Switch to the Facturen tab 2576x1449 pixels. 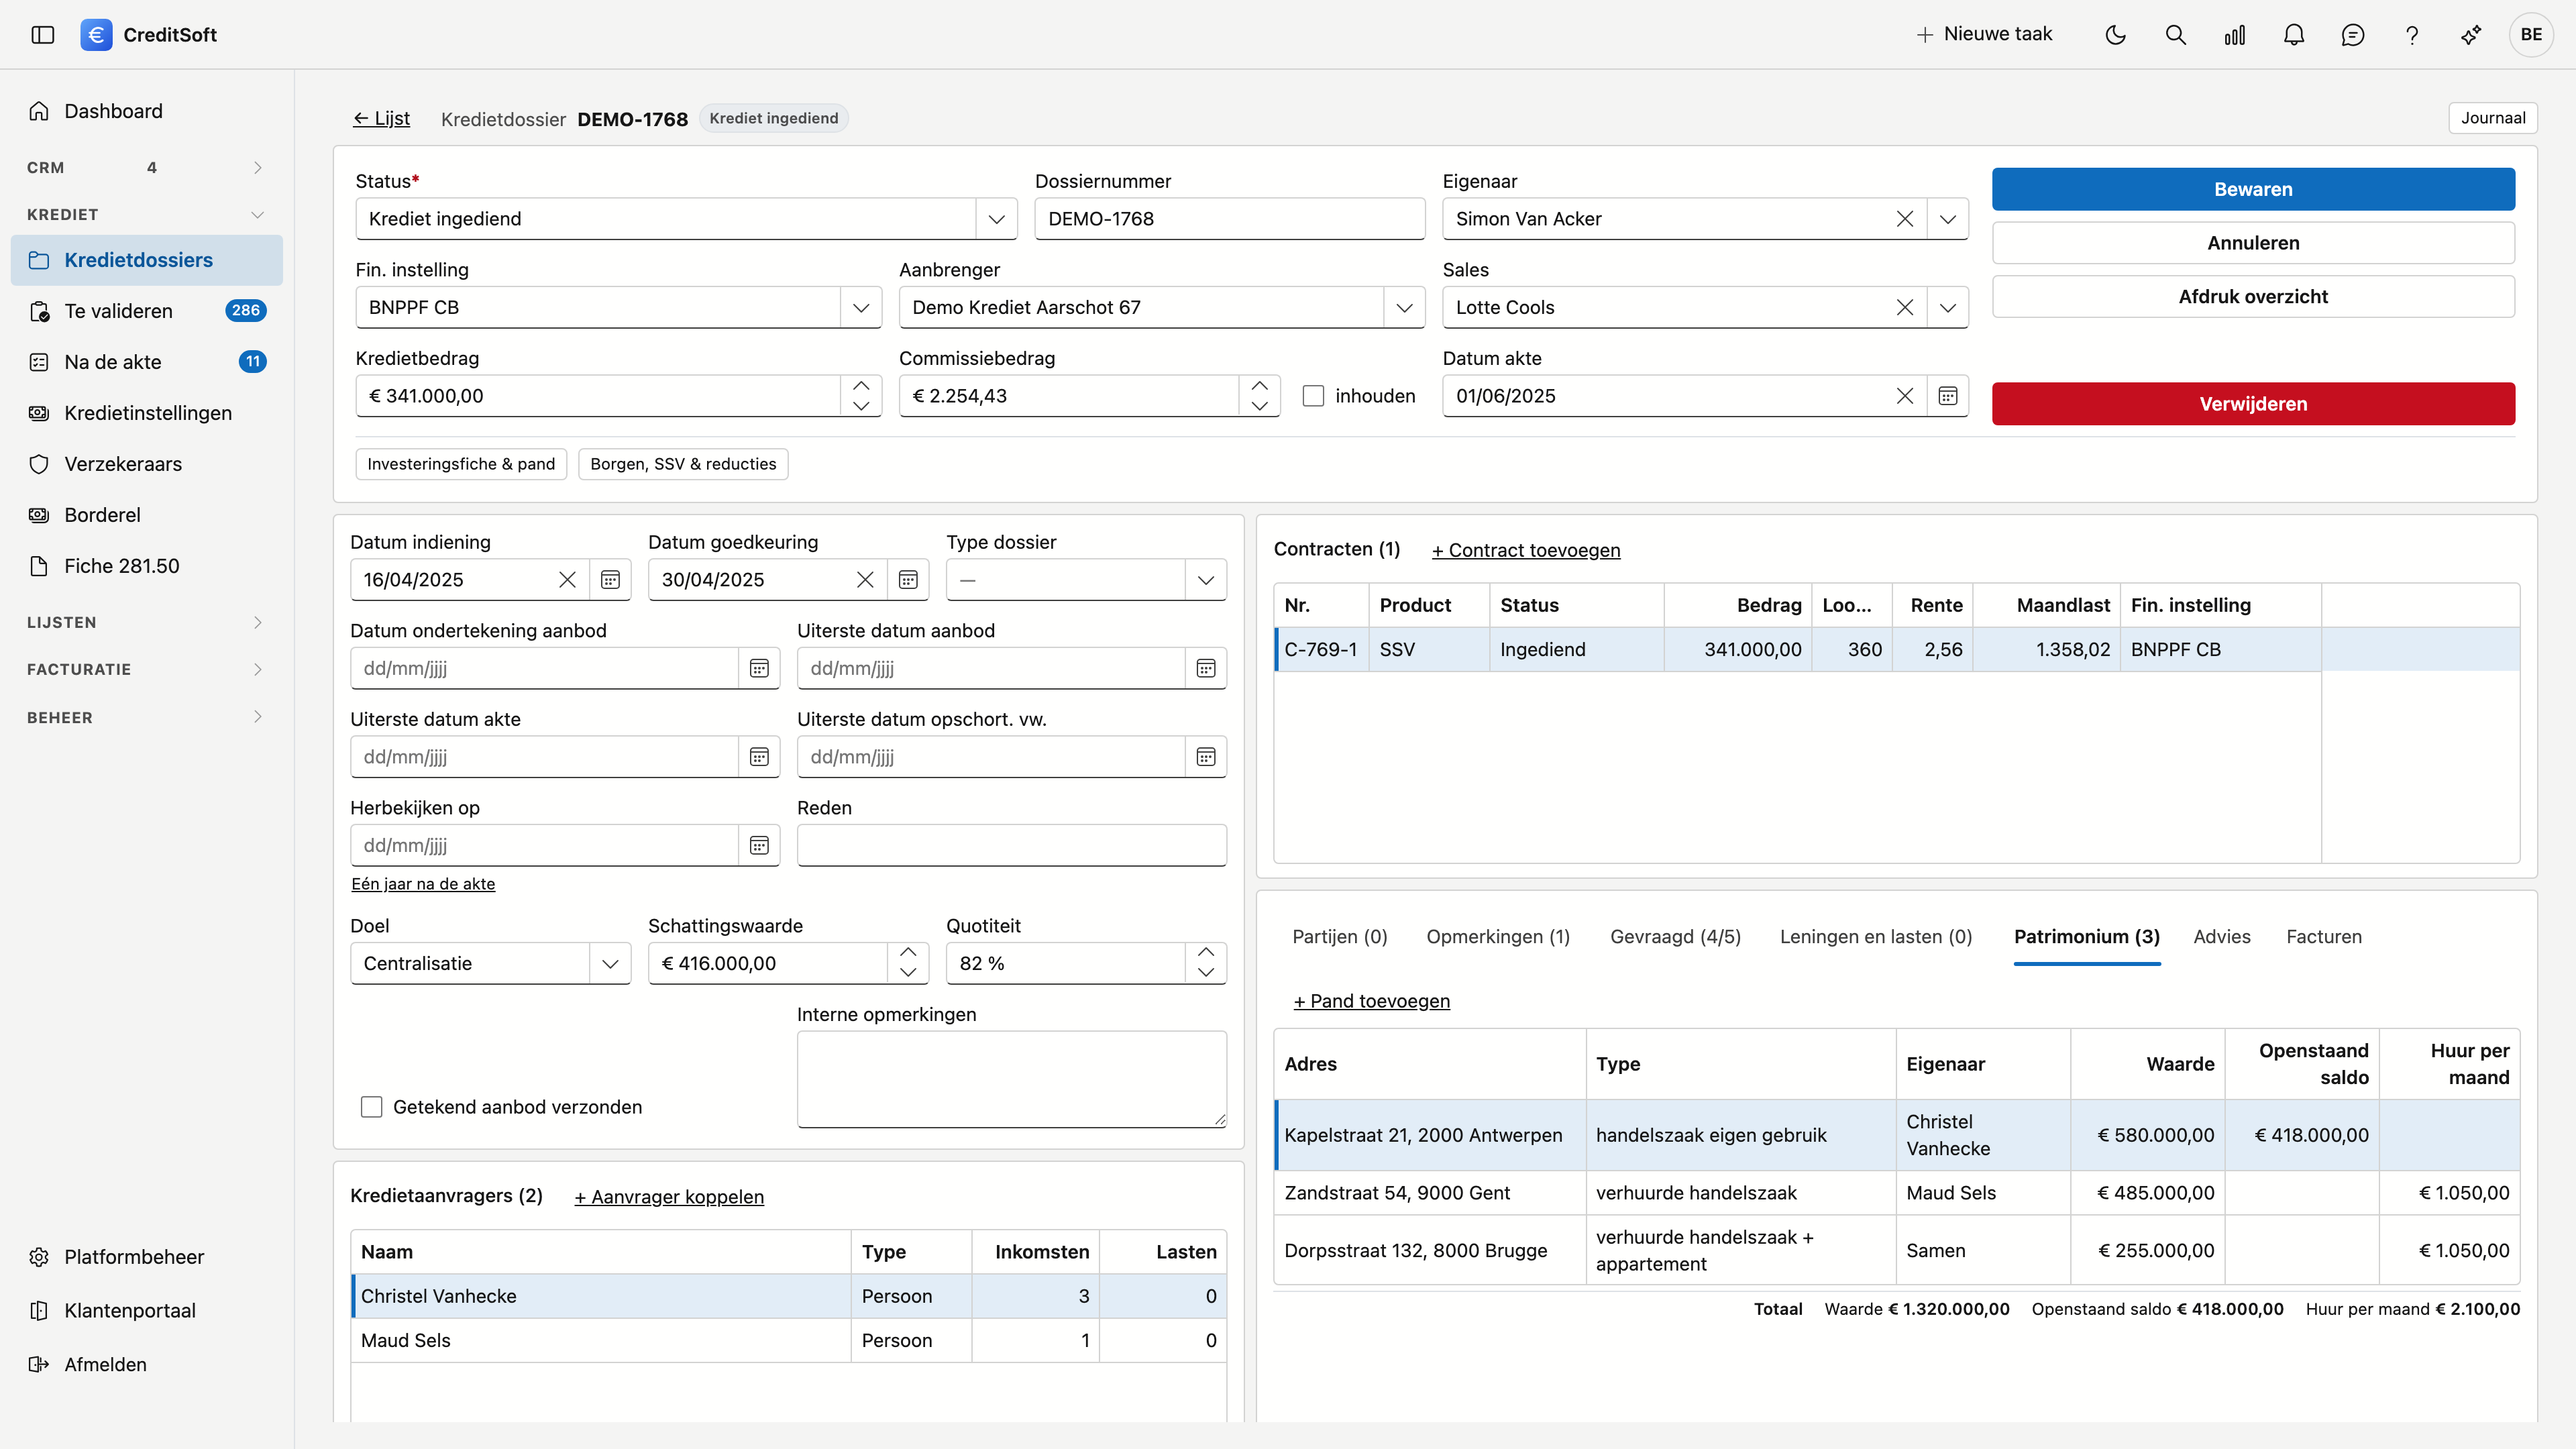(x=2324, y=937)
